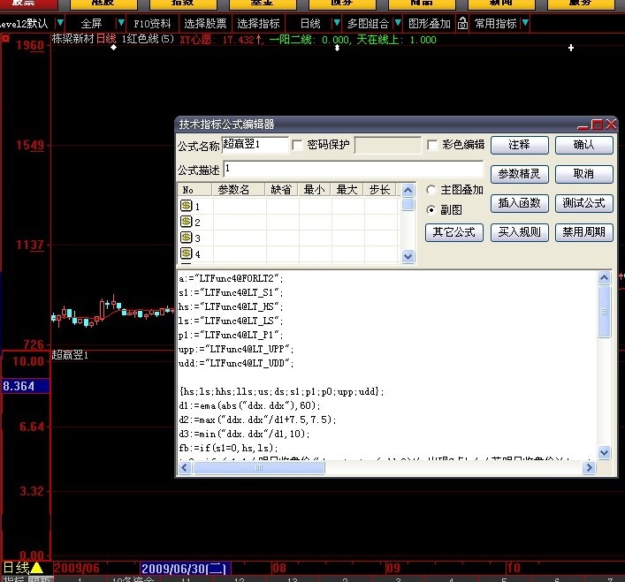Open the dropdown arrow next to 全屏
Image resolution: width=625 pixels, height=582 pixels.
point(120,23)
